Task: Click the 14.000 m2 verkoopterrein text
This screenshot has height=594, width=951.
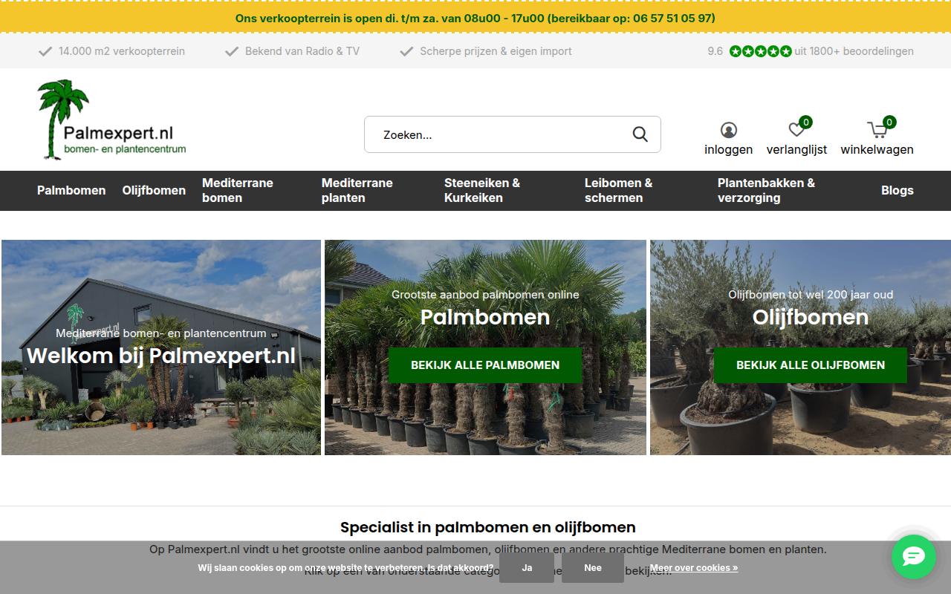Action: [x=122, y=51]
